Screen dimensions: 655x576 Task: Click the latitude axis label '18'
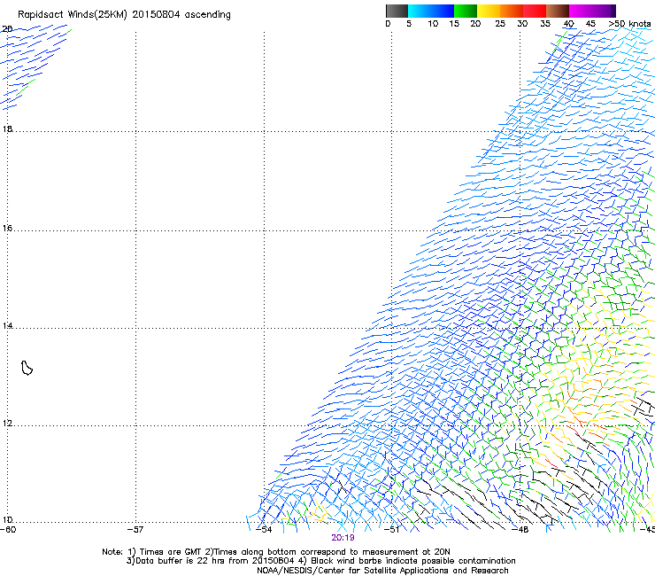(x=7, y=128)
